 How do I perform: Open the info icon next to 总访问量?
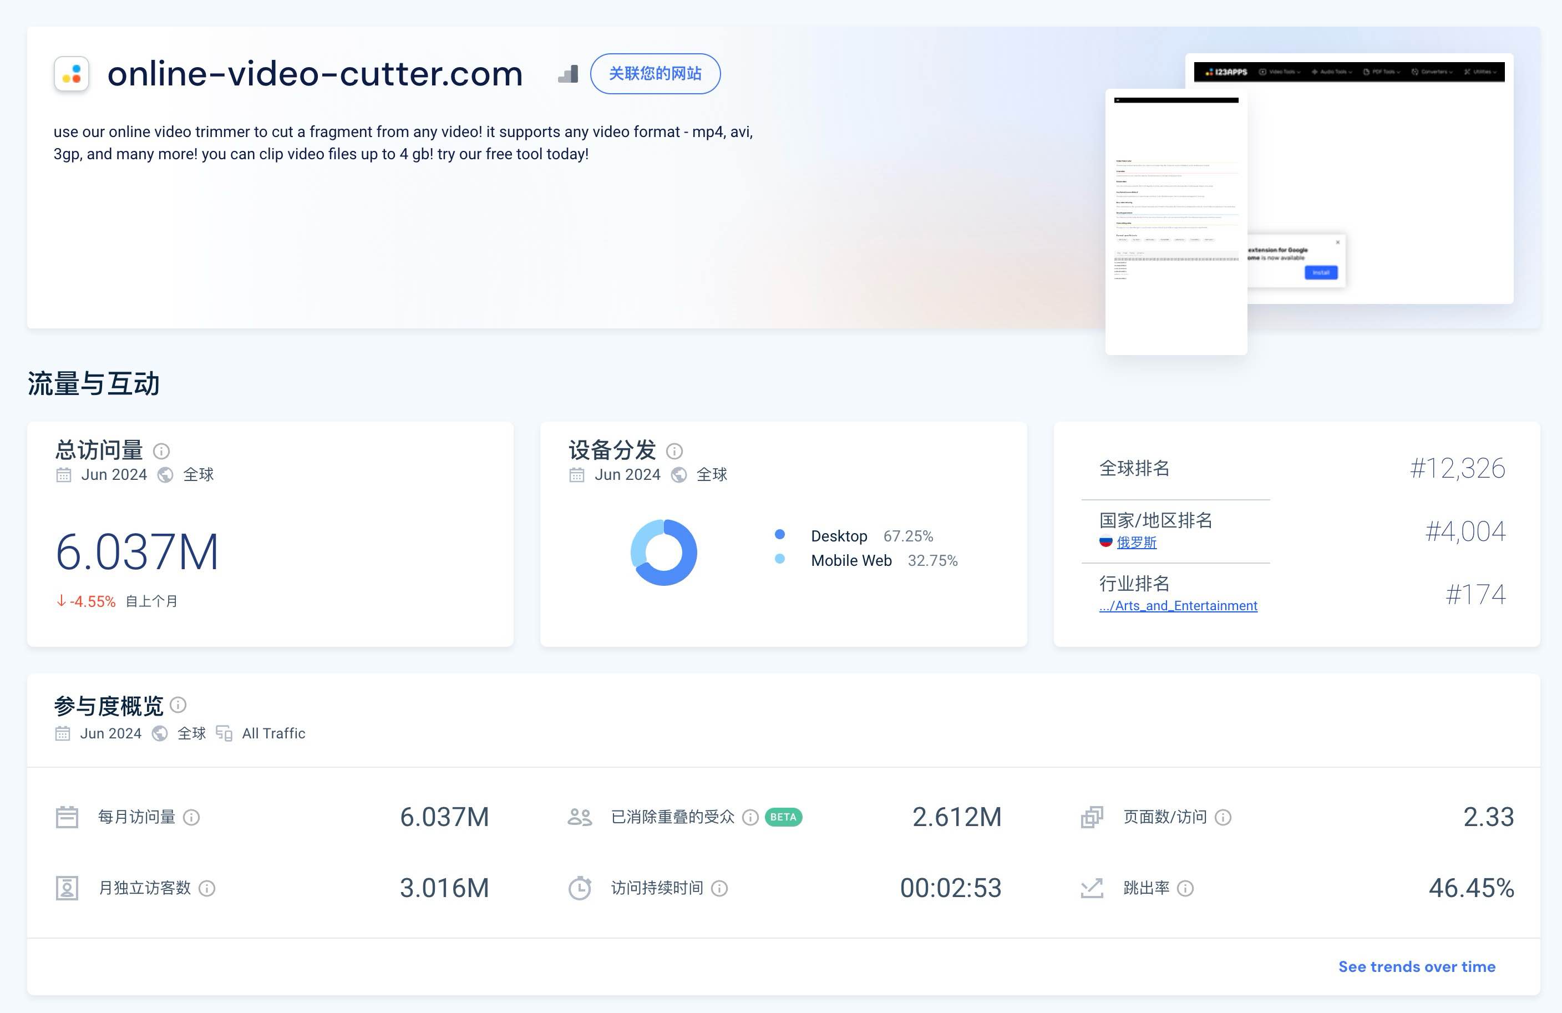pyautogui.click(x=161, y=451)
